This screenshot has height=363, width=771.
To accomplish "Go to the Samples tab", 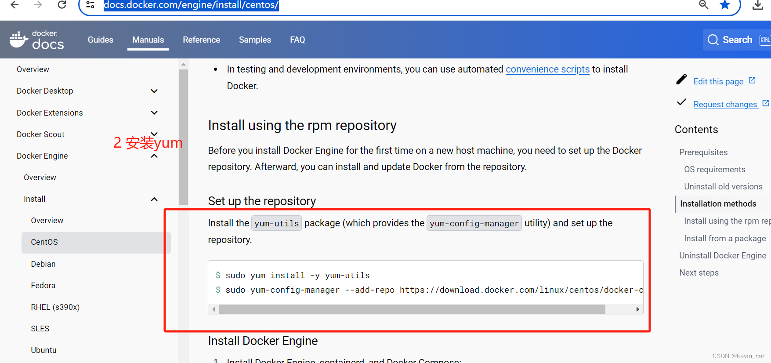I will coord(255,40).
